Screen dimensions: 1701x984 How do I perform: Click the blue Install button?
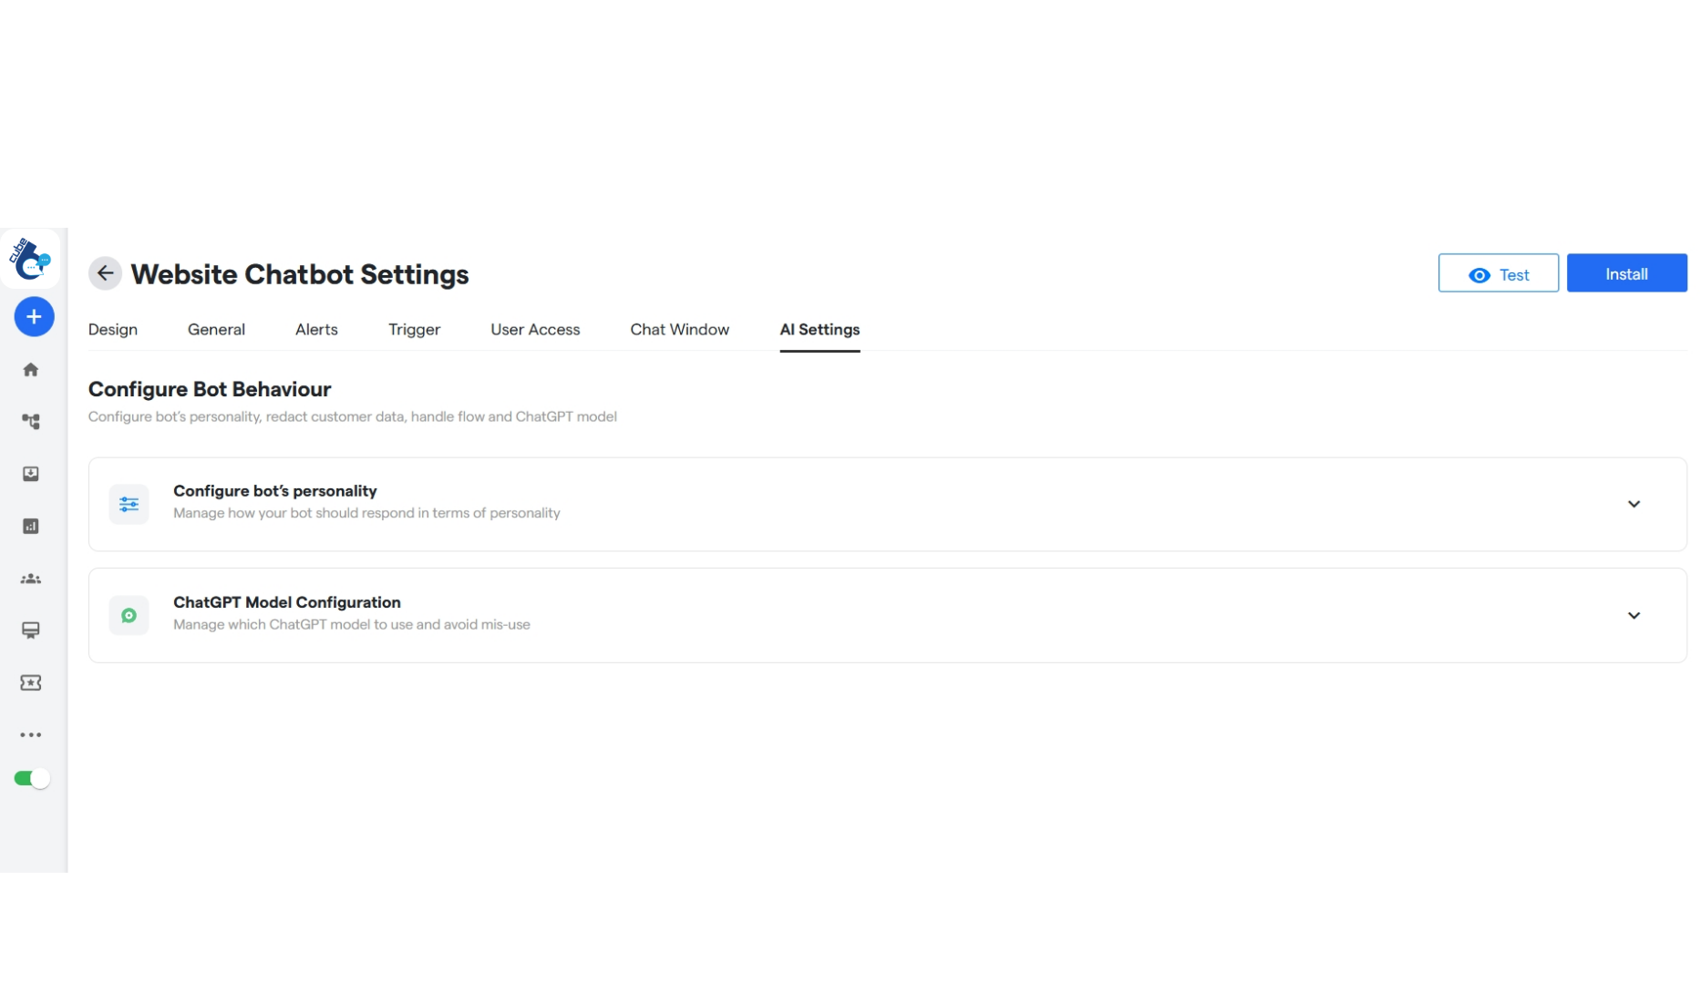coord(1626,274)
